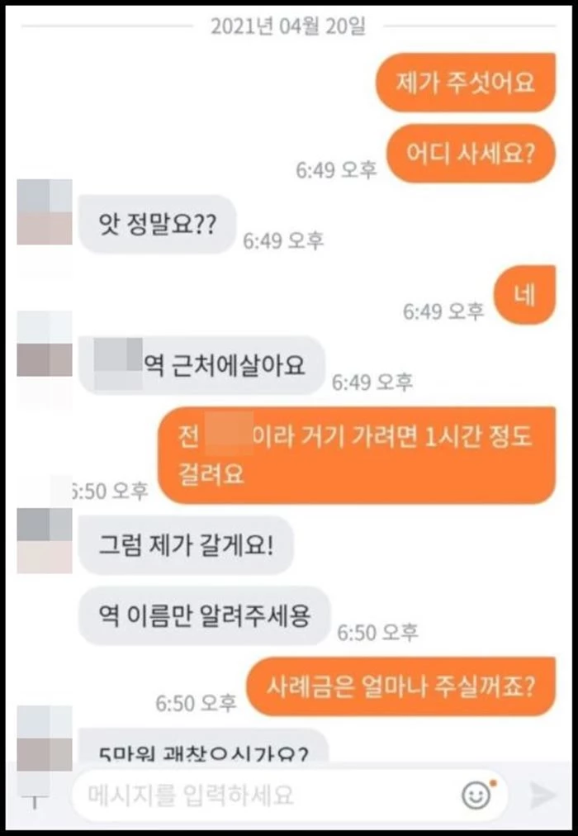578x836 pixels.
Task: Open profile avatar next to '앗 정말요??'
Action: (x=45, y=212)
